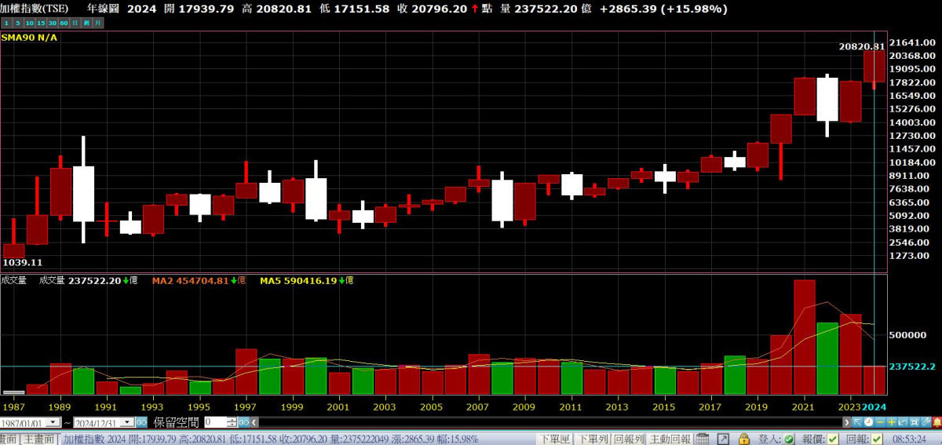Image resolution: width=942 pixels, height=445 pixels.
Task: Click the cursor arrow tool icon
Action: coord(857,422)
